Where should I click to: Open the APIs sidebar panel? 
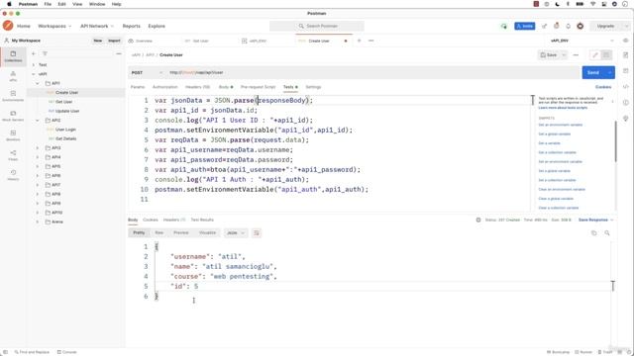[13, 76]
